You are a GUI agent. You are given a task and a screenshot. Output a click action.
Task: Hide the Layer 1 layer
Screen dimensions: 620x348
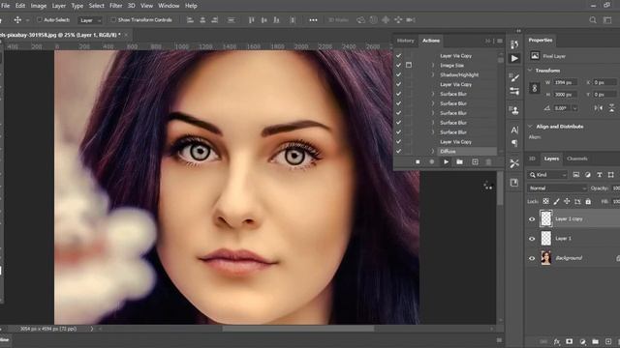[532, 239]
